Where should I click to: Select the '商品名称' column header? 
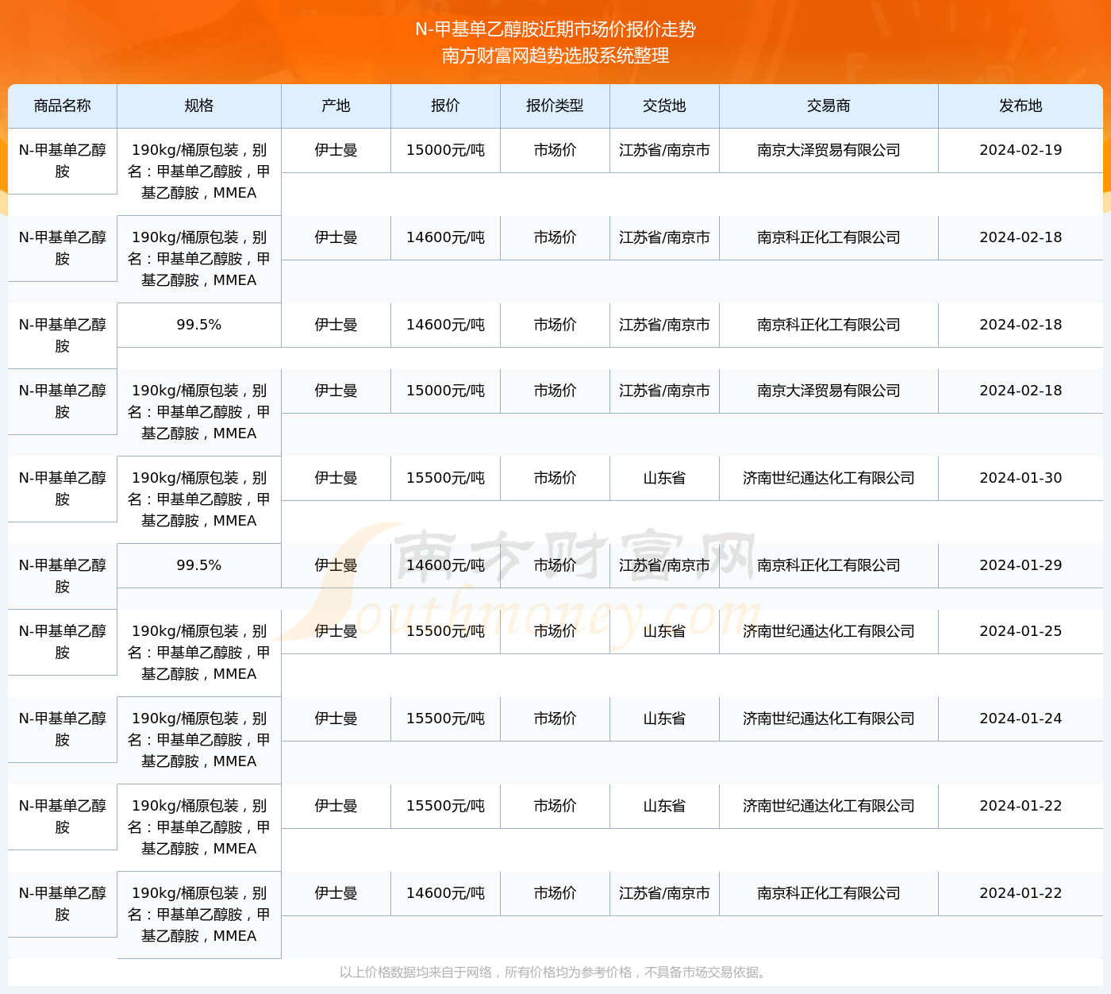(63, 106)
